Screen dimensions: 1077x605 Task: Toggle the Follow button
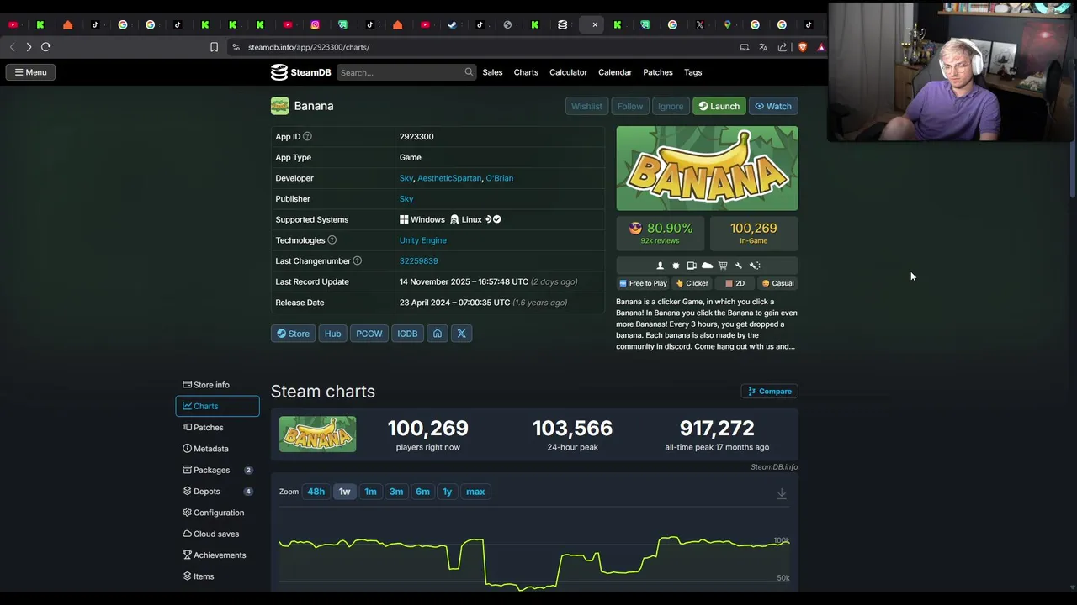(629, 106)
